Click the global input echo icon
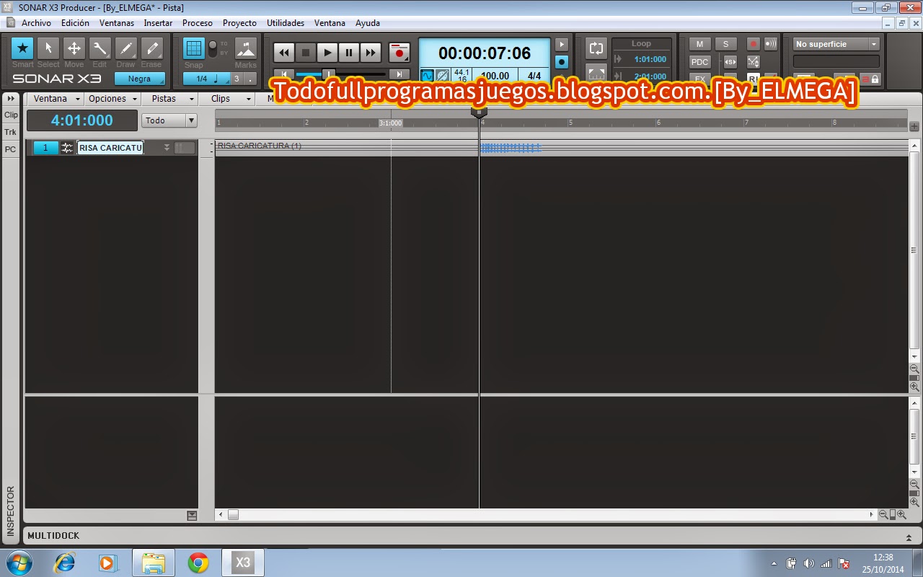Viewport: 923px width, 577px height. 770,44
